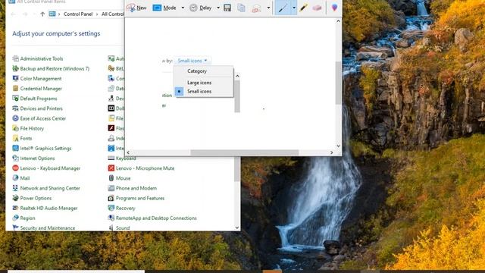Screen dimensions: 485x273
Task: Click the Control Panel vertical scrollbar thumb
Action: (x=237, y=169)
